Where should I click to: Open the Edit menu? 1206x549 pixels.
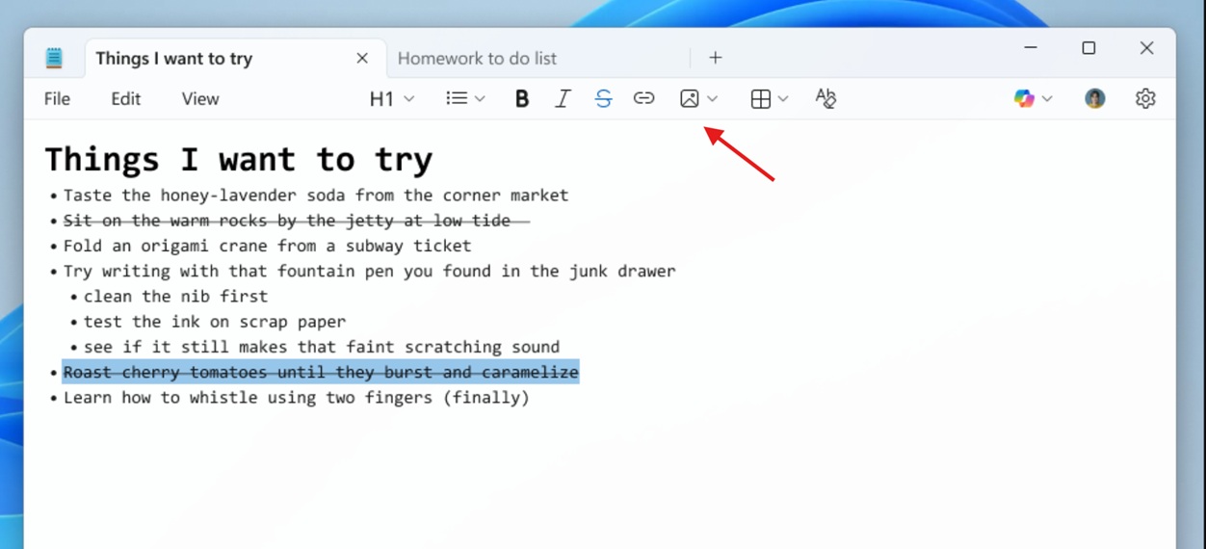tap(125, 98)
